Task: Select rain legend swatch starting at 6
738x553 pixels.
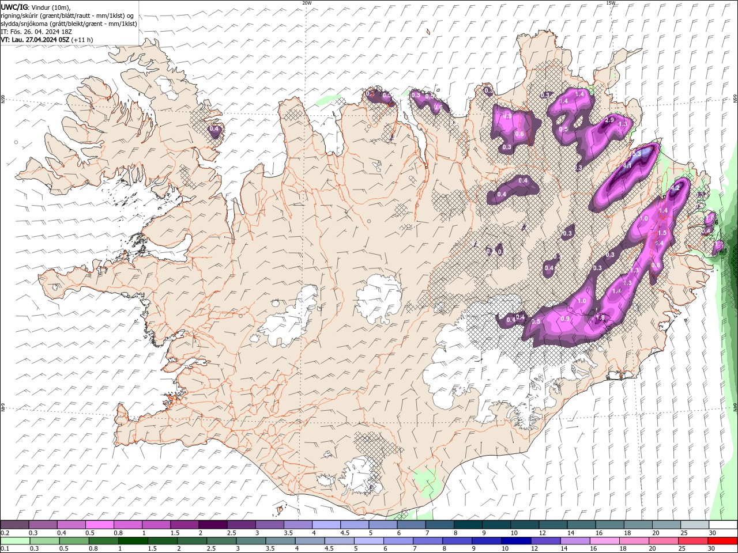Action: pyautogui.click(x=398, y=541)
